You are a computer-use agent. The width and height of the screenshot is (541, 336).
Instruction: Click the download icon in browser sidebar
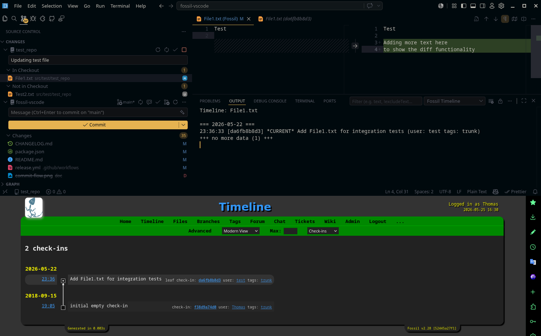[533, 217]
